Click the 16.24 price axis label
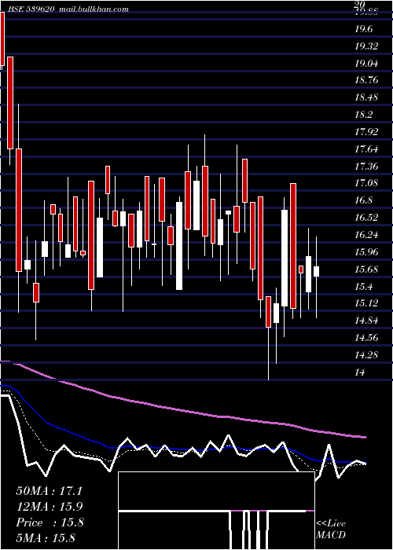The image size is (393, 550). (366, 235)
